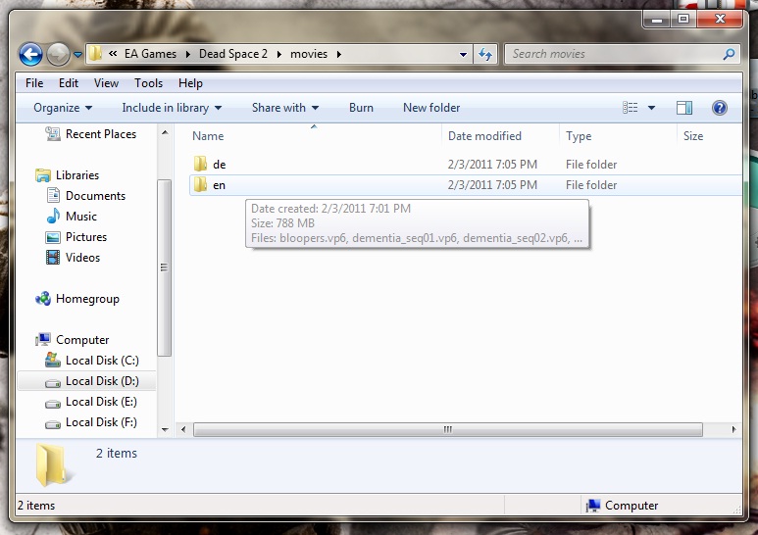Viewport: 758px width, 535px height.
Task: Click the Burn button
Action: tap(361, 108)
